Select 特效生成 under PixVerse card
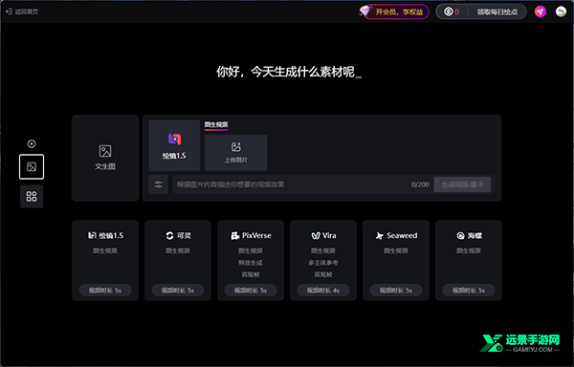The width and height of the screenshot is (574, 367). (251, 263)
